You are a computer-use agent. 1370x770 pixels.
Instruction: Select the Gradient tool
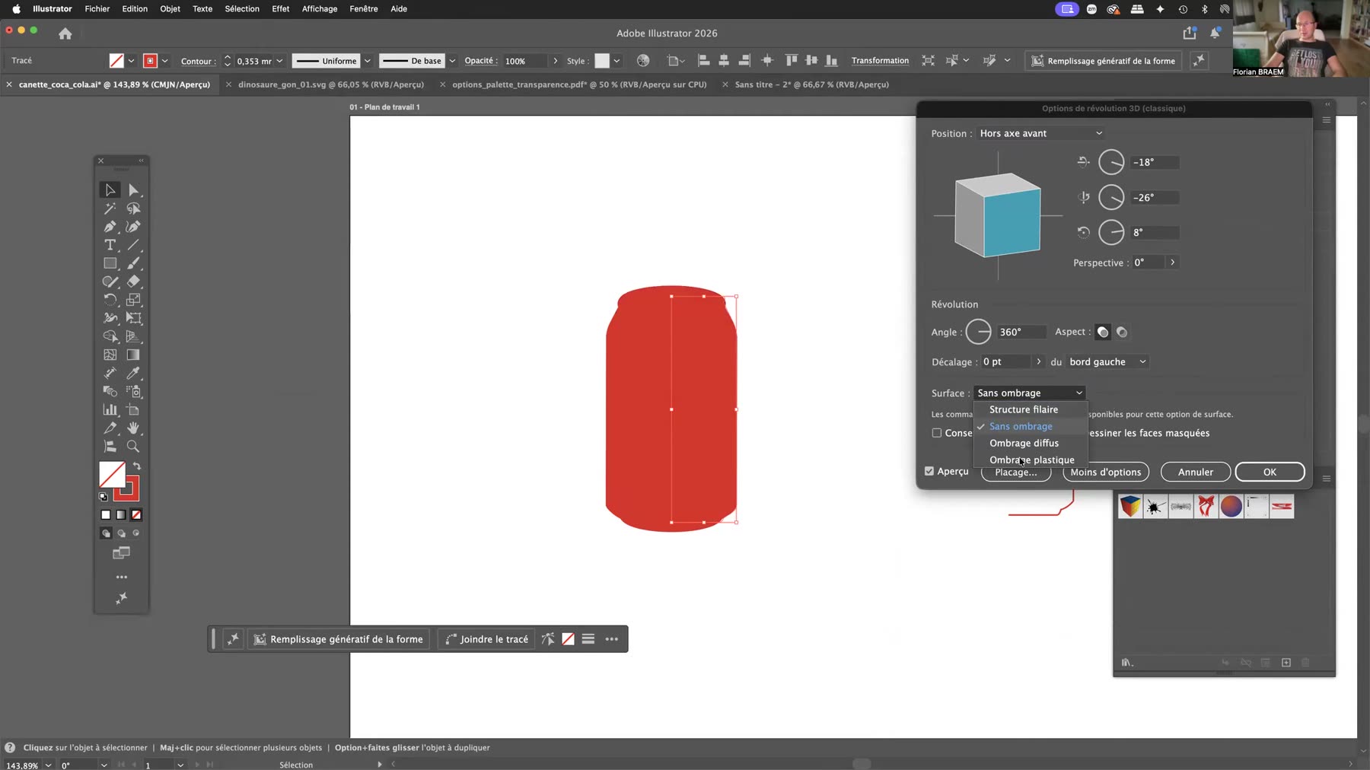coord(134,355)
